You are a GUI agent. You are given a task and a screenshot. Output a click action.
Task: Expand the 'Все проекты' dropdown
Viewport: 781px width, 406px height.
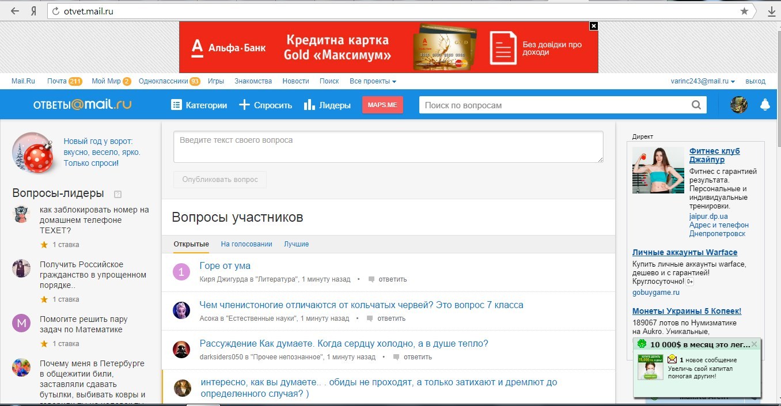[x=373, y=81]
